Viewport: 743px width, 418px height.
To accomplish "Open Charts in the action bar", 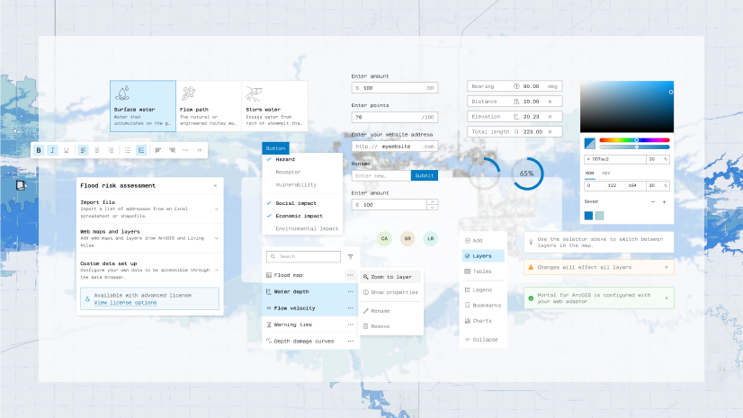I will 483,321.
